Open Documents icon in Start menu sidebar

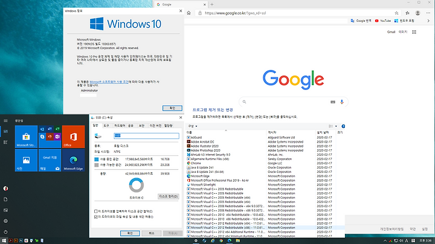pos(5,199)
